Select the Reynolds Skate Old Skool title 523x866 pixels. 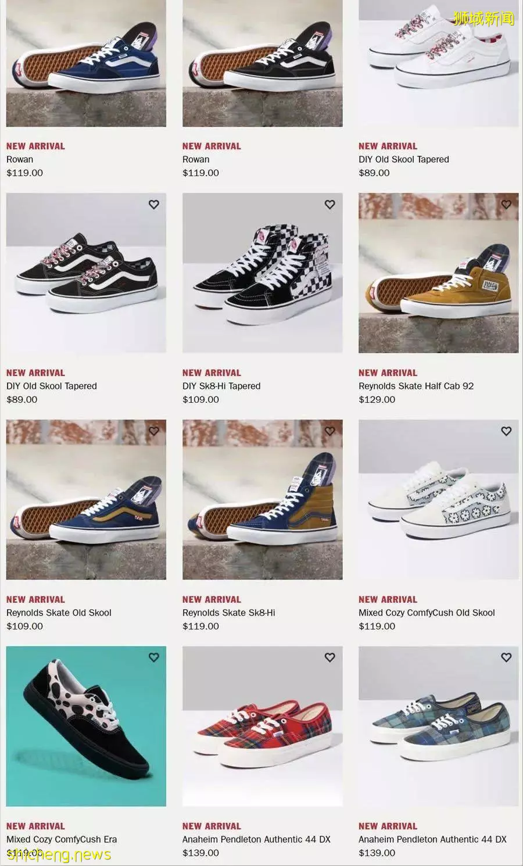coord(59,613)
